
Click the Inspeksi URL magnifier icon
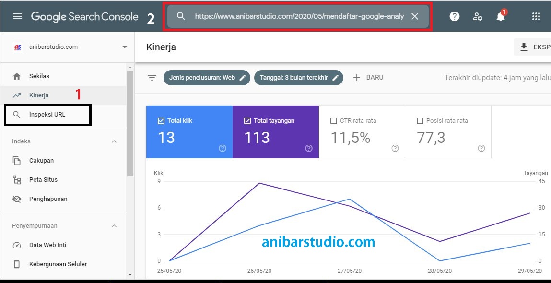click(x=16, y=115)
